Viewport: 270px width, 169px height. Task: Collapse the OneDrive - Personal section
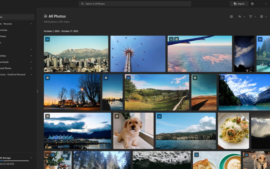click(31, 24)
